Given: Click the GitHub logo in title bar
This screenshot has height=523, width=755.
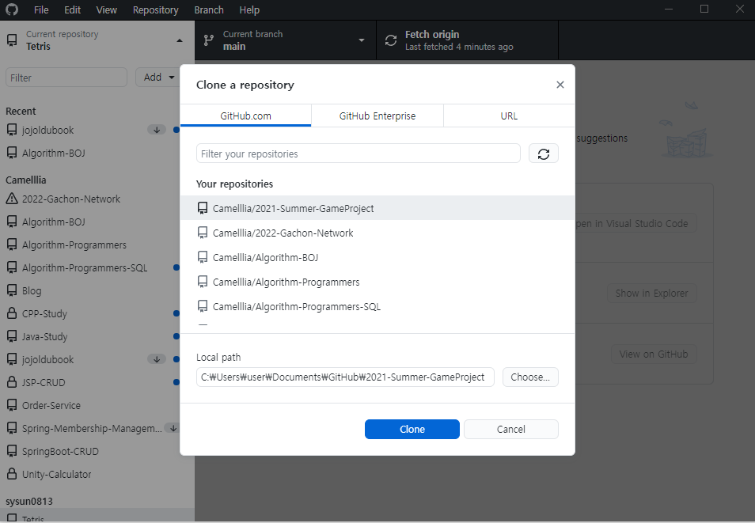Looking at the screenshot, I should (12, 9).
